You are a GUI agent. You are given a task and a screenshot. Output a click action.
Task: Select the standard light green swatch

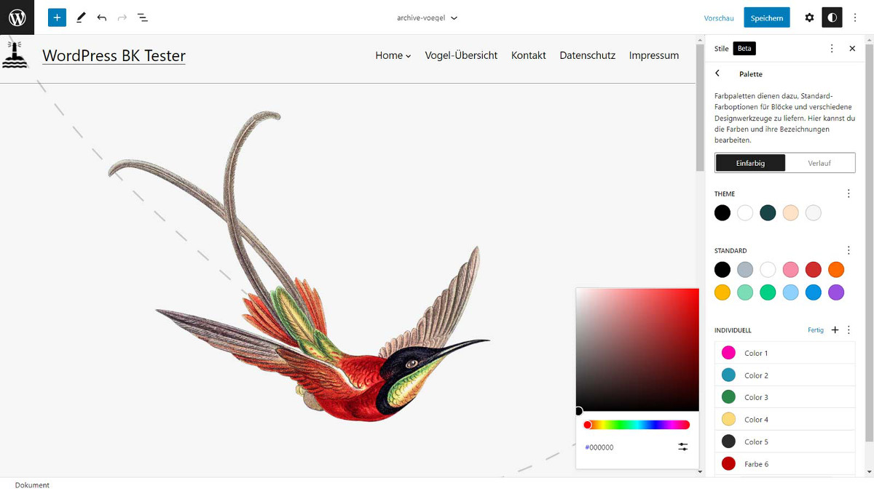coord(745,292)
